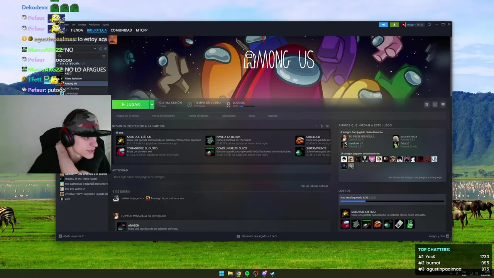
Task: Click the achievements progress bar 8/33
Action: pyautogui.click(x=392, y=201)
